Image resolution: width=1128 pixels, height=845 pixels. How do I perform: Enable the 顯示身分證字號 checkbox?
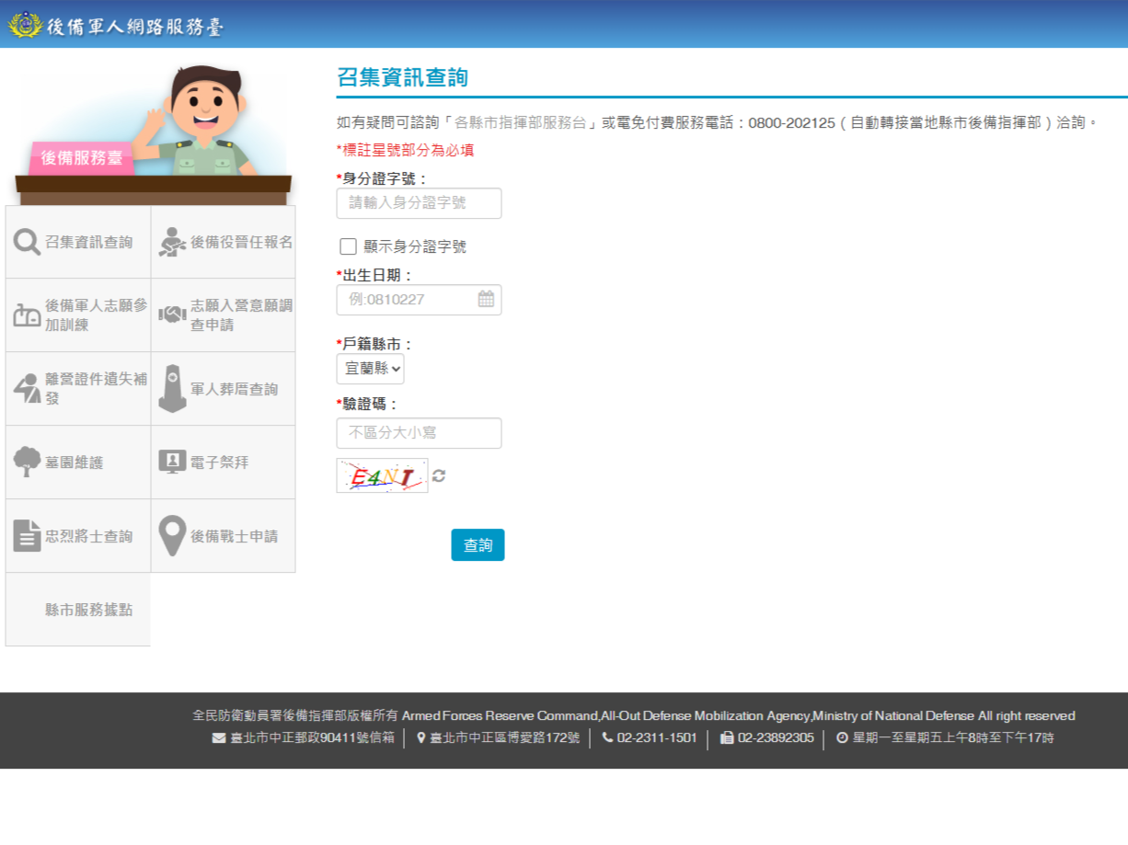[348, 246]
